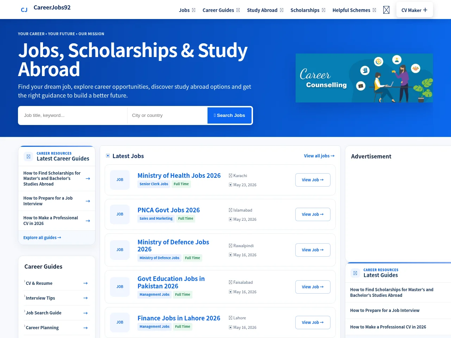Click the Latest Career Guides panel icon
The image size is (451, 338).
point(29,156)
